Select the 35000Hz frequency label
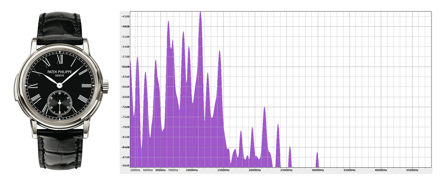 [349, 170]
